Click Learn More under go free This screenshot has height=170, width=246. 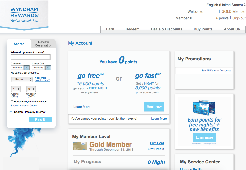click(82, 107)
